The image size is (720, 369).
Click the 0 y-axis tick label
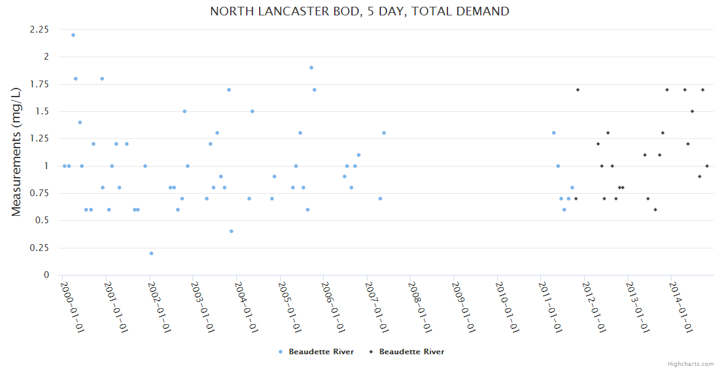tap(46, 275)
